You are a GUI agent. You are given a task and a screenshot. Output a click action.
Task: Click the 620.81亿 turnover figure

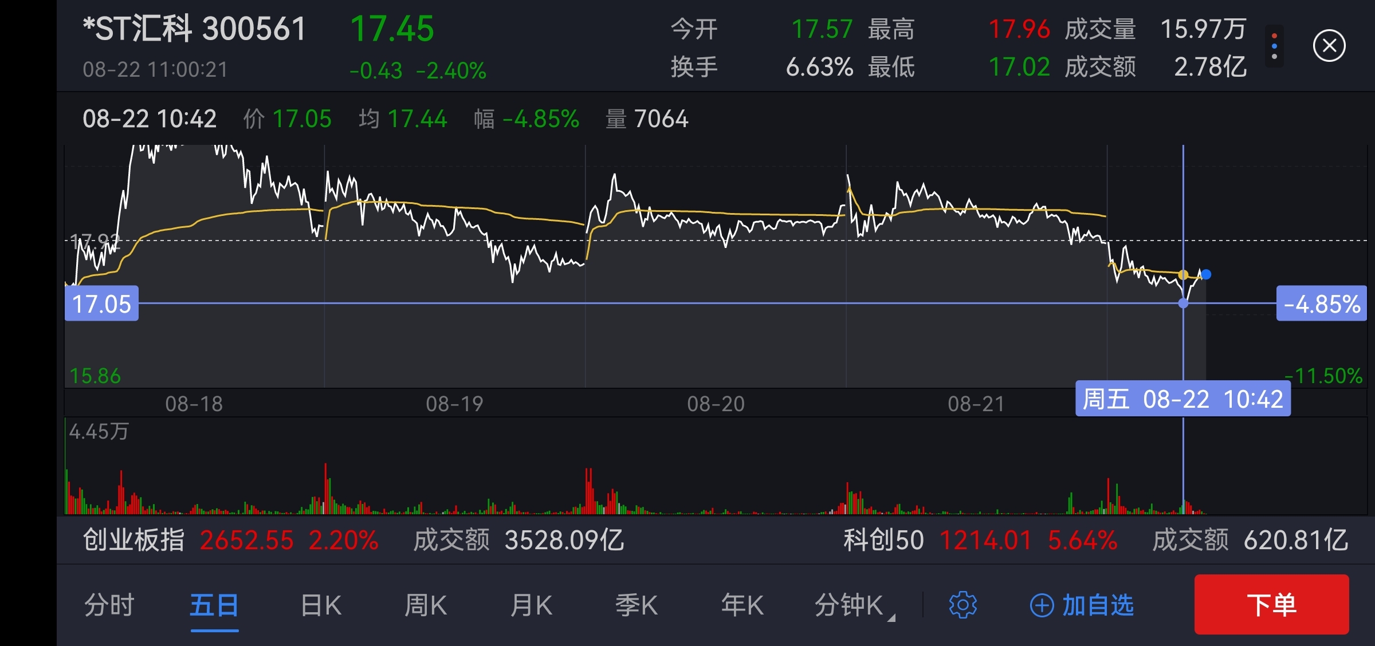click(x=1296, y=539)
